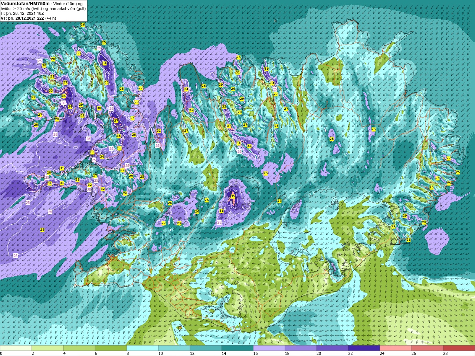Click the pale yellow 0–2 m/s legend swatch
475x356 pixels.
(16, 348)
